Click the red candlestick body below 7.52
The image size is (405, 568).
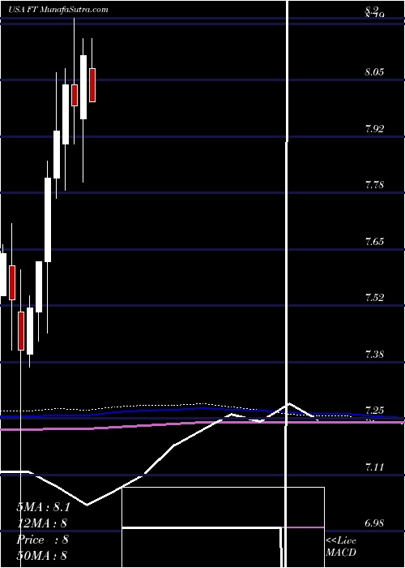[x=21, y=331]
